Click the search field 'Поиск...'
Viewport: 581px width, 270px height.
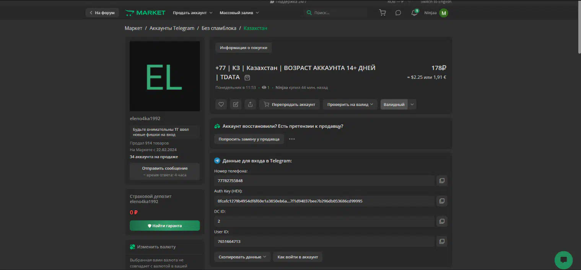click(x=335, y=13)
